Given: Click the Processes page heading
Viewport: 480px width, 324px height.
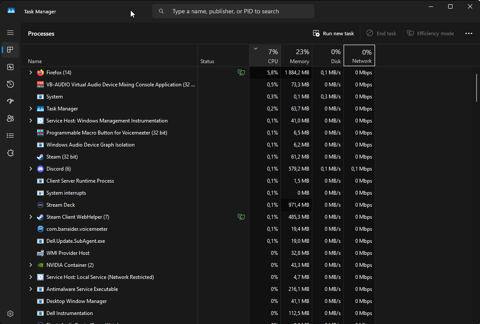Looking at the screenshot, I should tap(41, 34).
